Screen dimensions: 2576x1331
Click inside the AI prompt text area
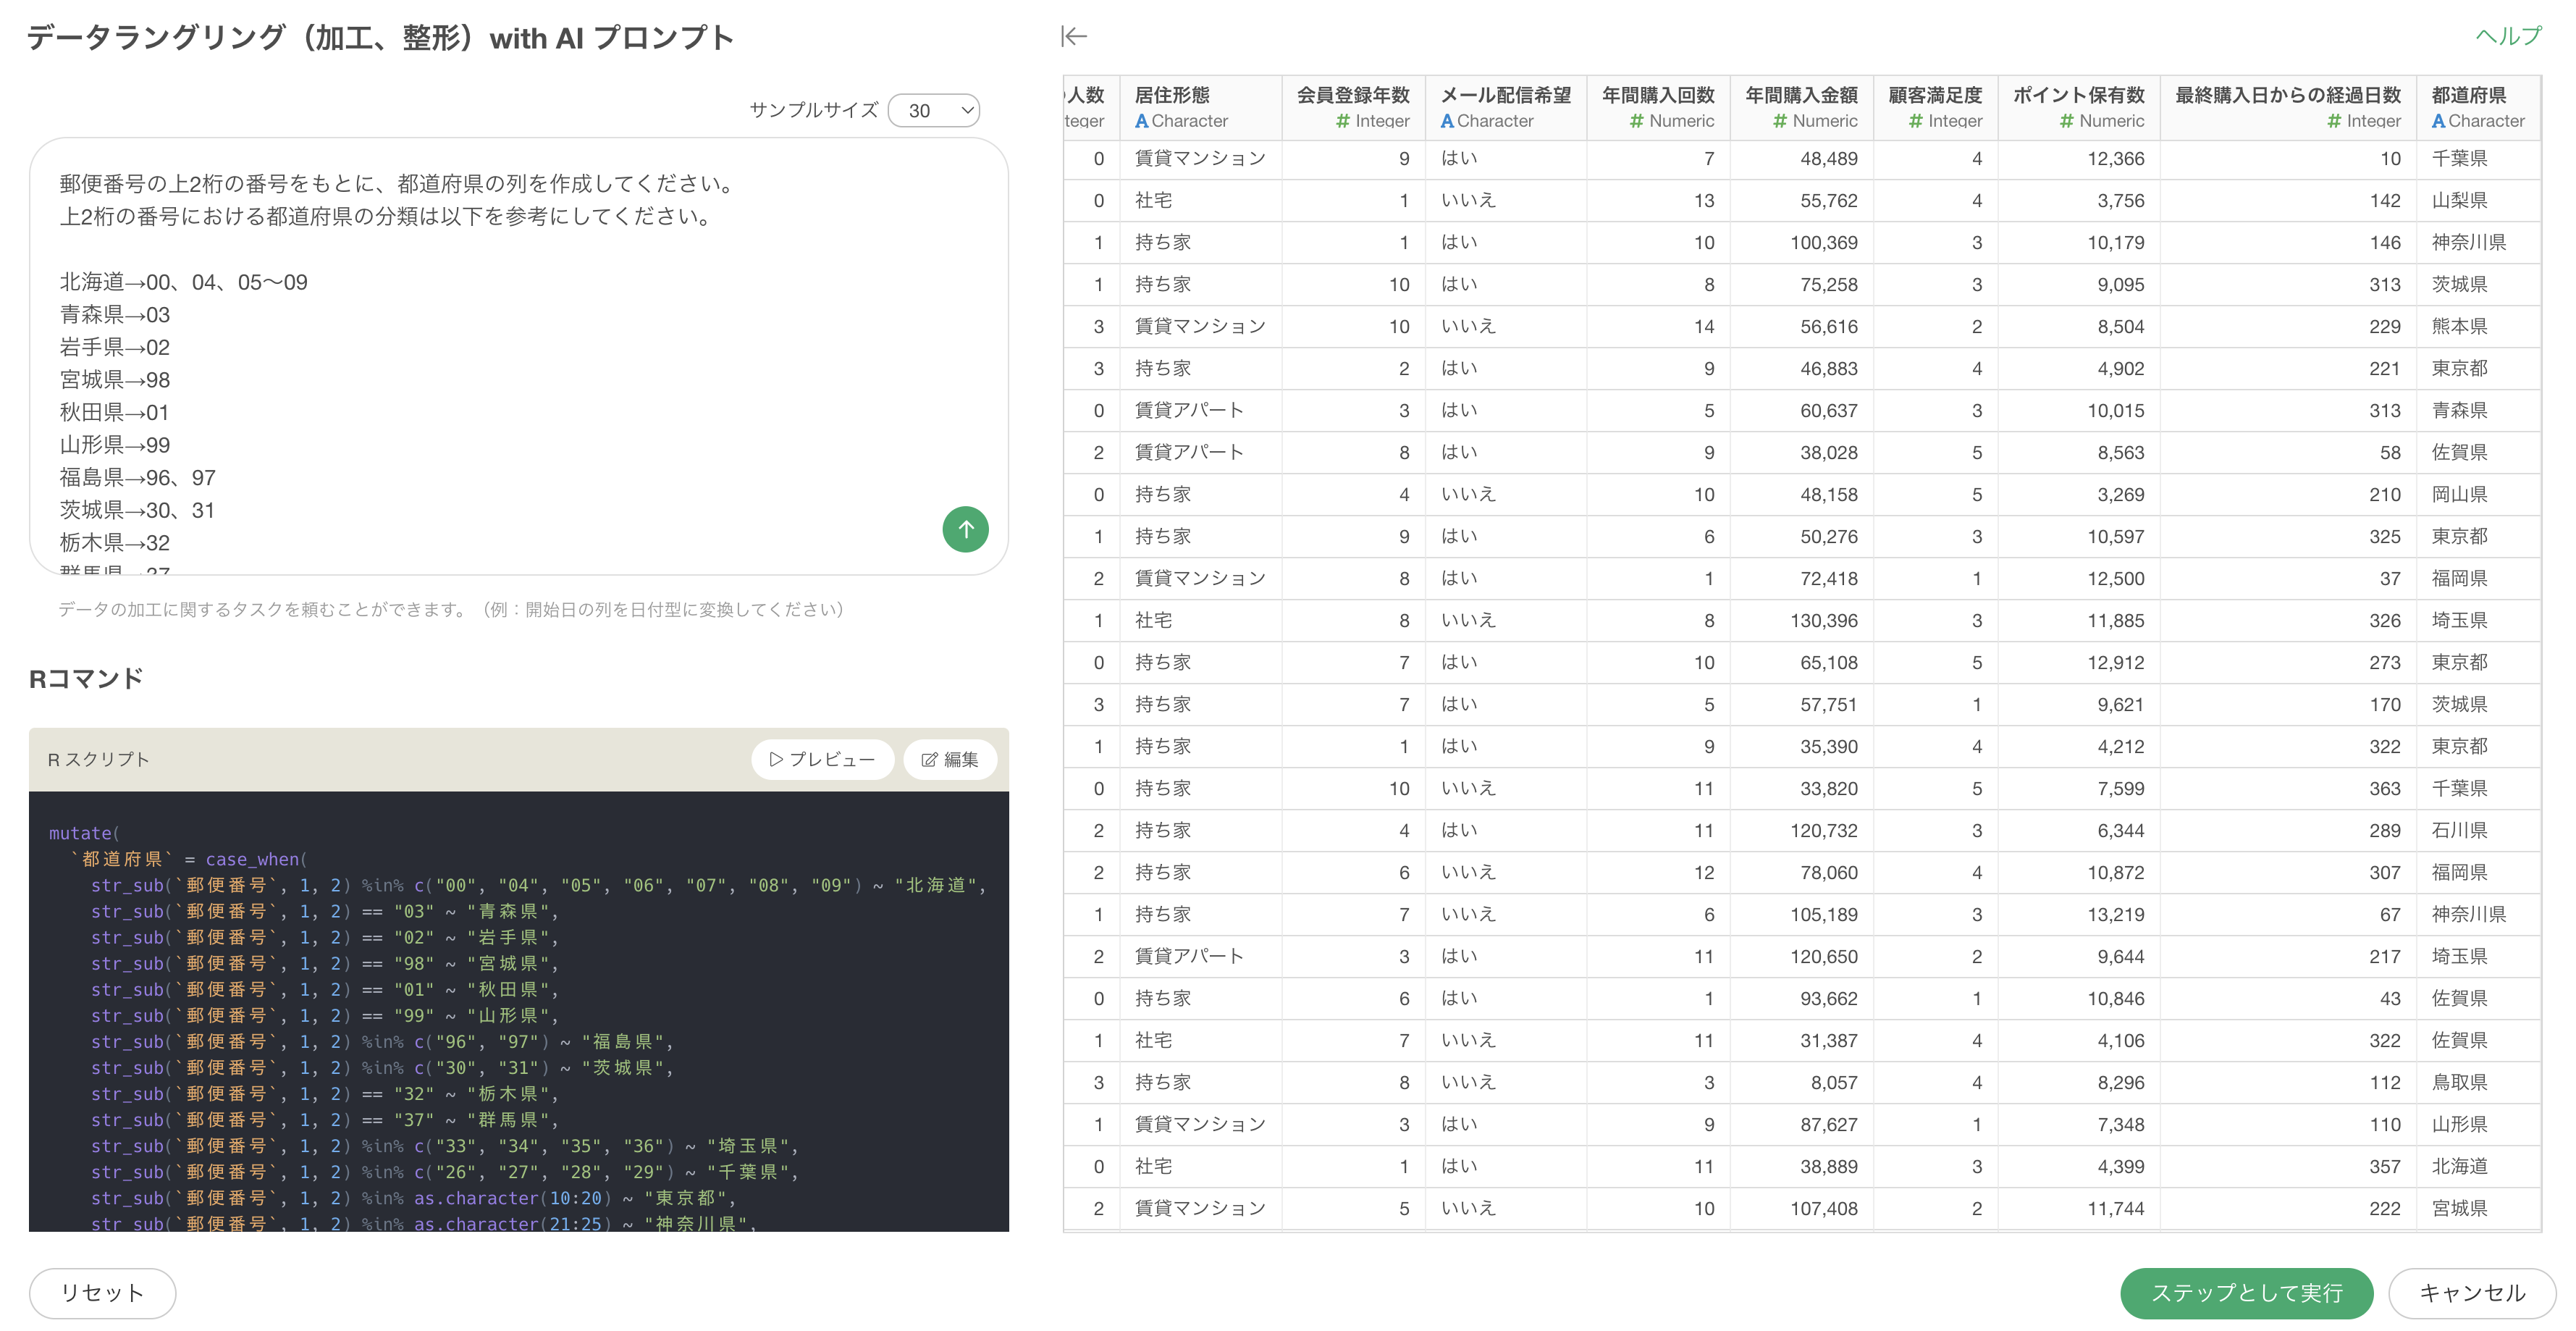coord(518,357)
